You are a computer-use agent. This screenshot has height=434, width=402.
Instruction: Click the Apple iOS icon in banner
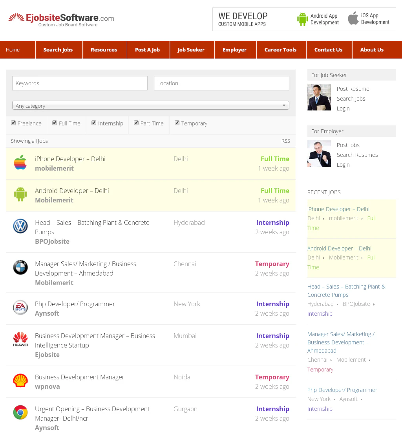tap(353, 18)
